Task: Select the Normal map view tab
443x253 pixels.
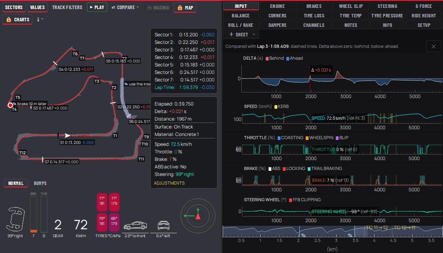Action: pos(16,183)
